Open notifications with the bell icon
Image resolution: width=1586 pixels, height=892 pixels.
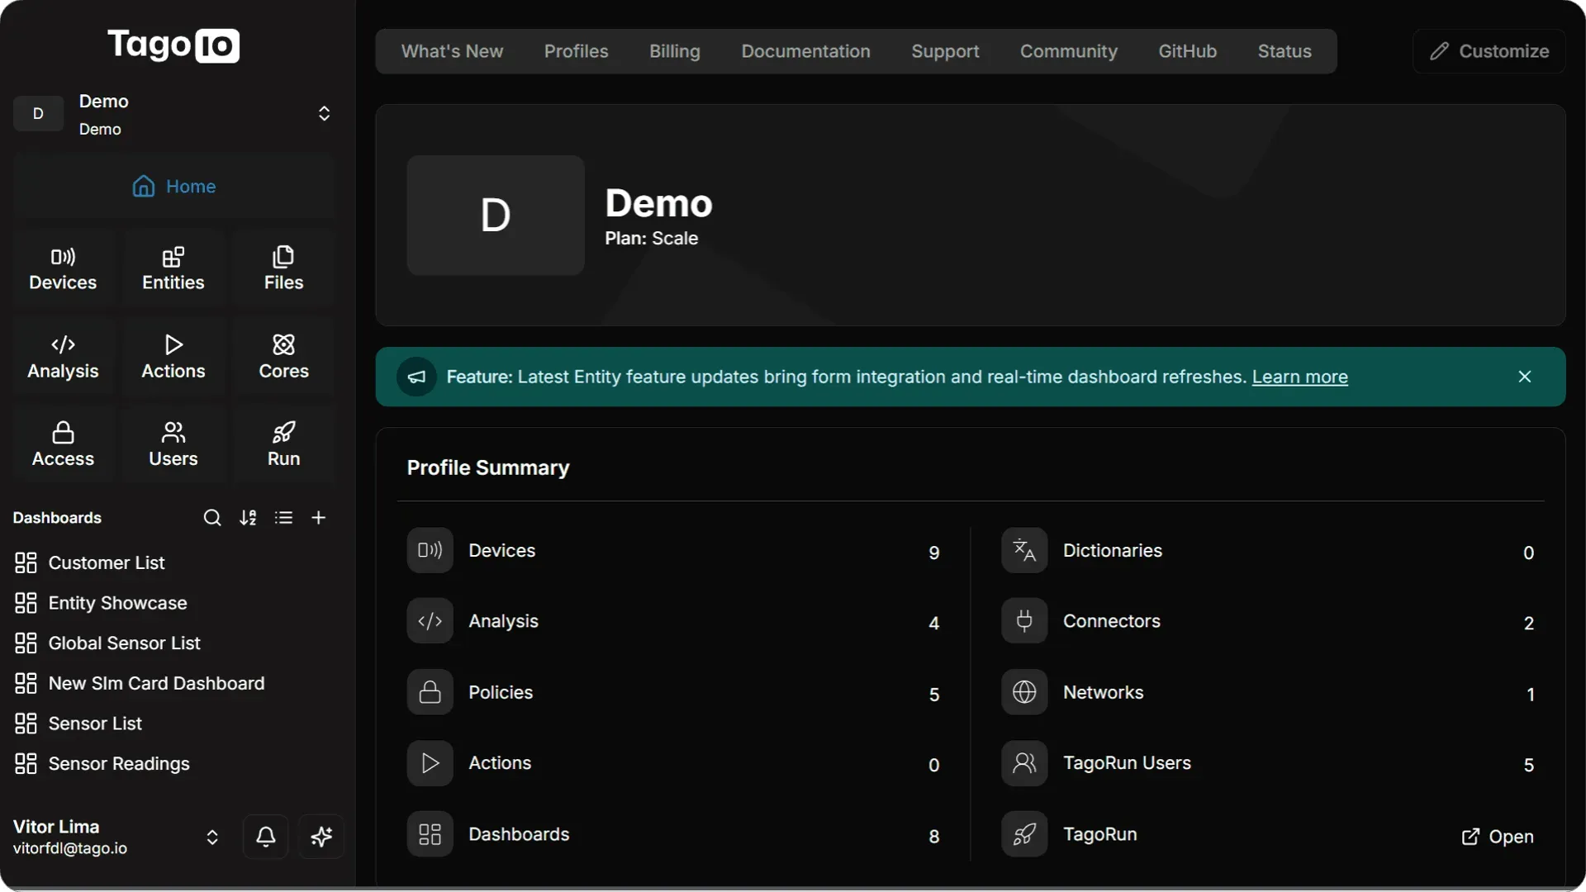click(x=265, y=837)
